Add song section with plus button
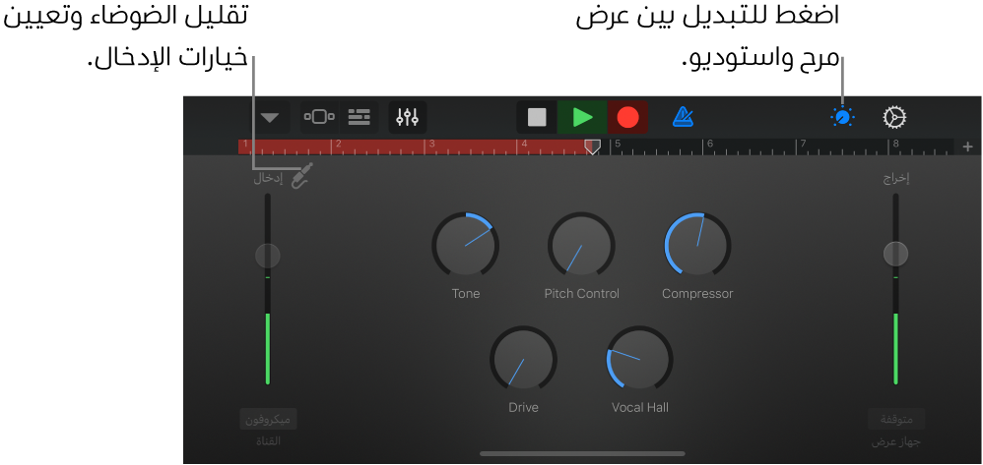This screenshot has width=983, height=465. click(968, 147)
